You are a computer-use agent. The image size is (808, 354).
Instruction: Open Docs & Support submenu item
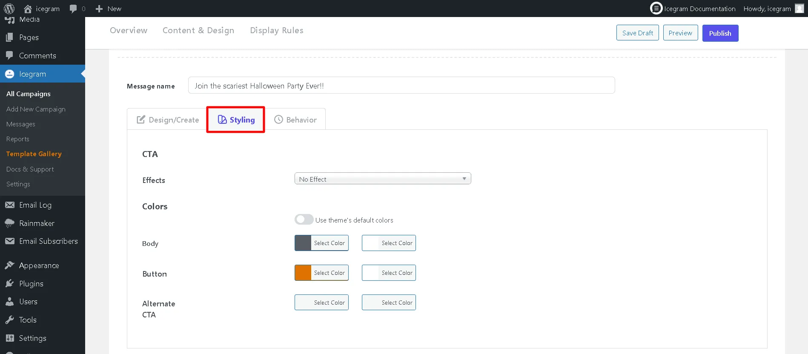[30, 169]
